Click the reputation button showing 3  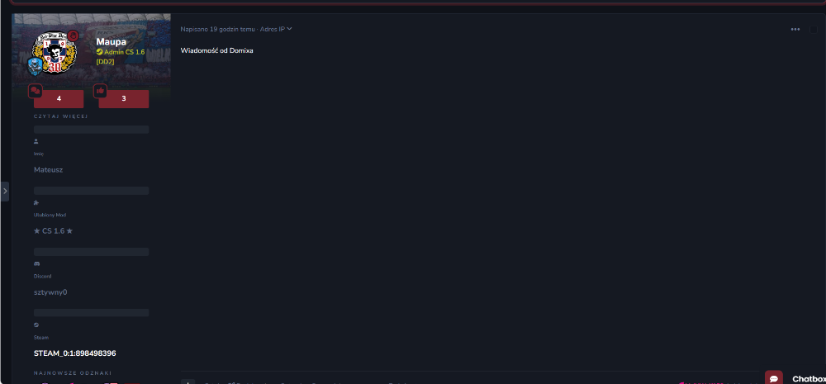124,98
